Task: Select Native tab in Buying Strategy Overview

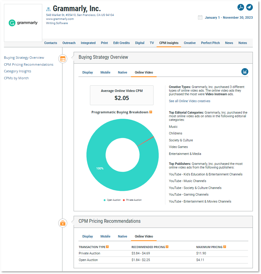Action: 123,72
